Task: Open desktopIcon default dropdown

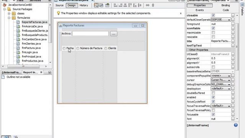Action: pyautogui.click(x=221, y=89)
